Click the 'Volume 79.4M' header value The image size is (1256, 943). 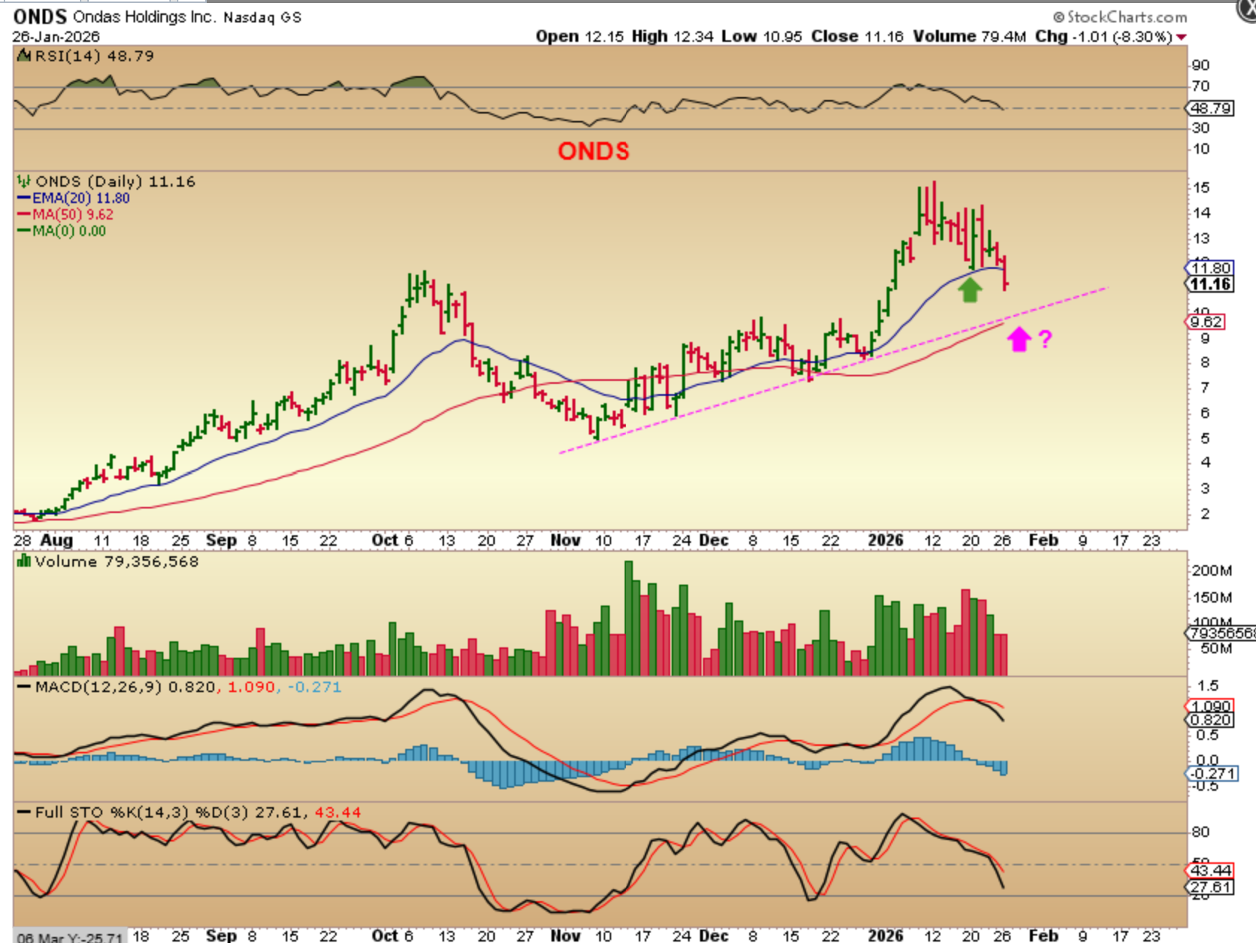pyautogui.click(x=969, y=37)
